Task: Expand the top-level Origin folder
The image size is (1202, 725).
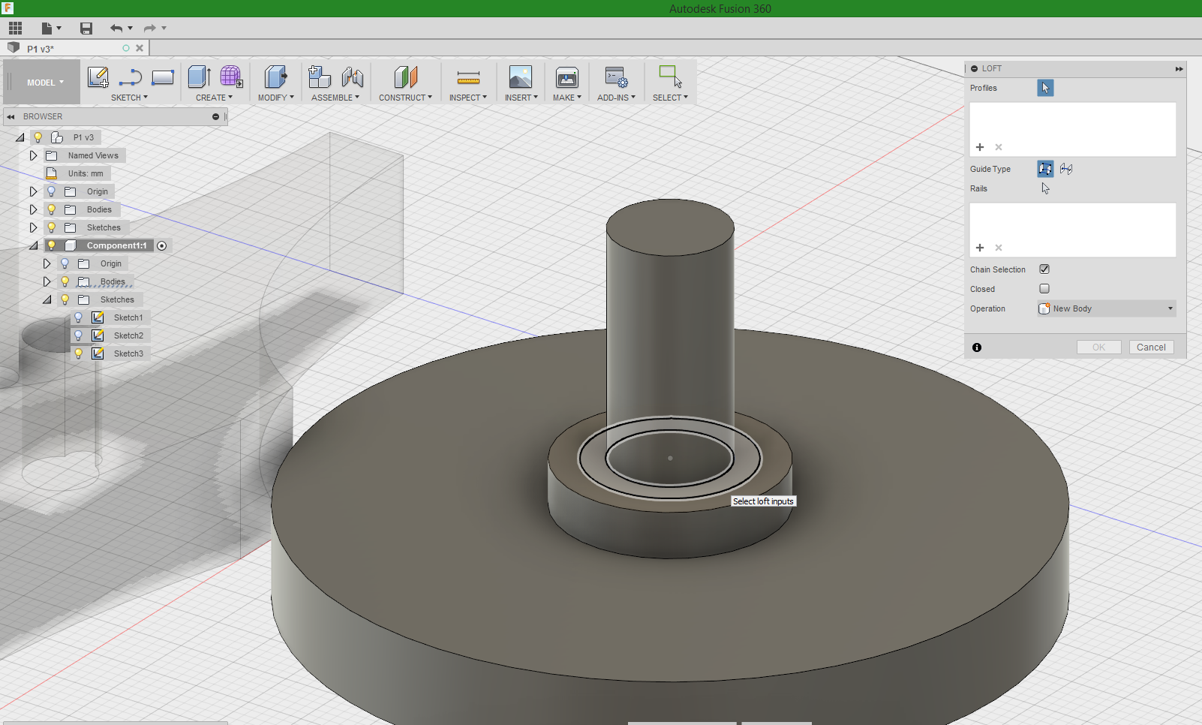Action: coord(33,191)
